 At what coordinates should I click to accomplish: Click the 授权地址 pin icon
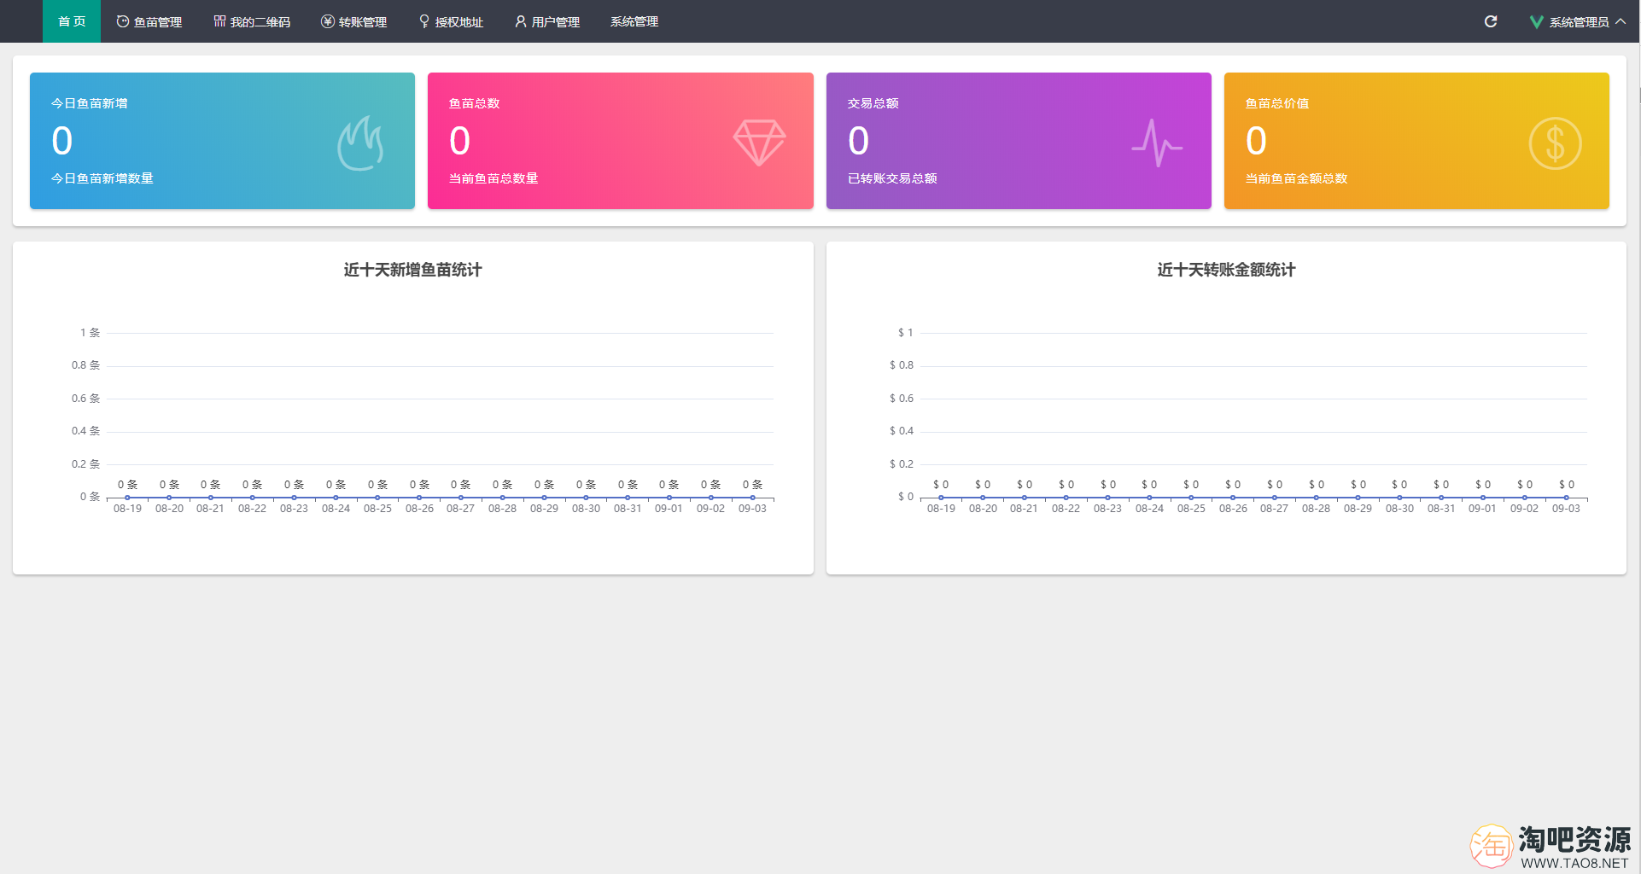pyautogui.click(x=424, y=21)
